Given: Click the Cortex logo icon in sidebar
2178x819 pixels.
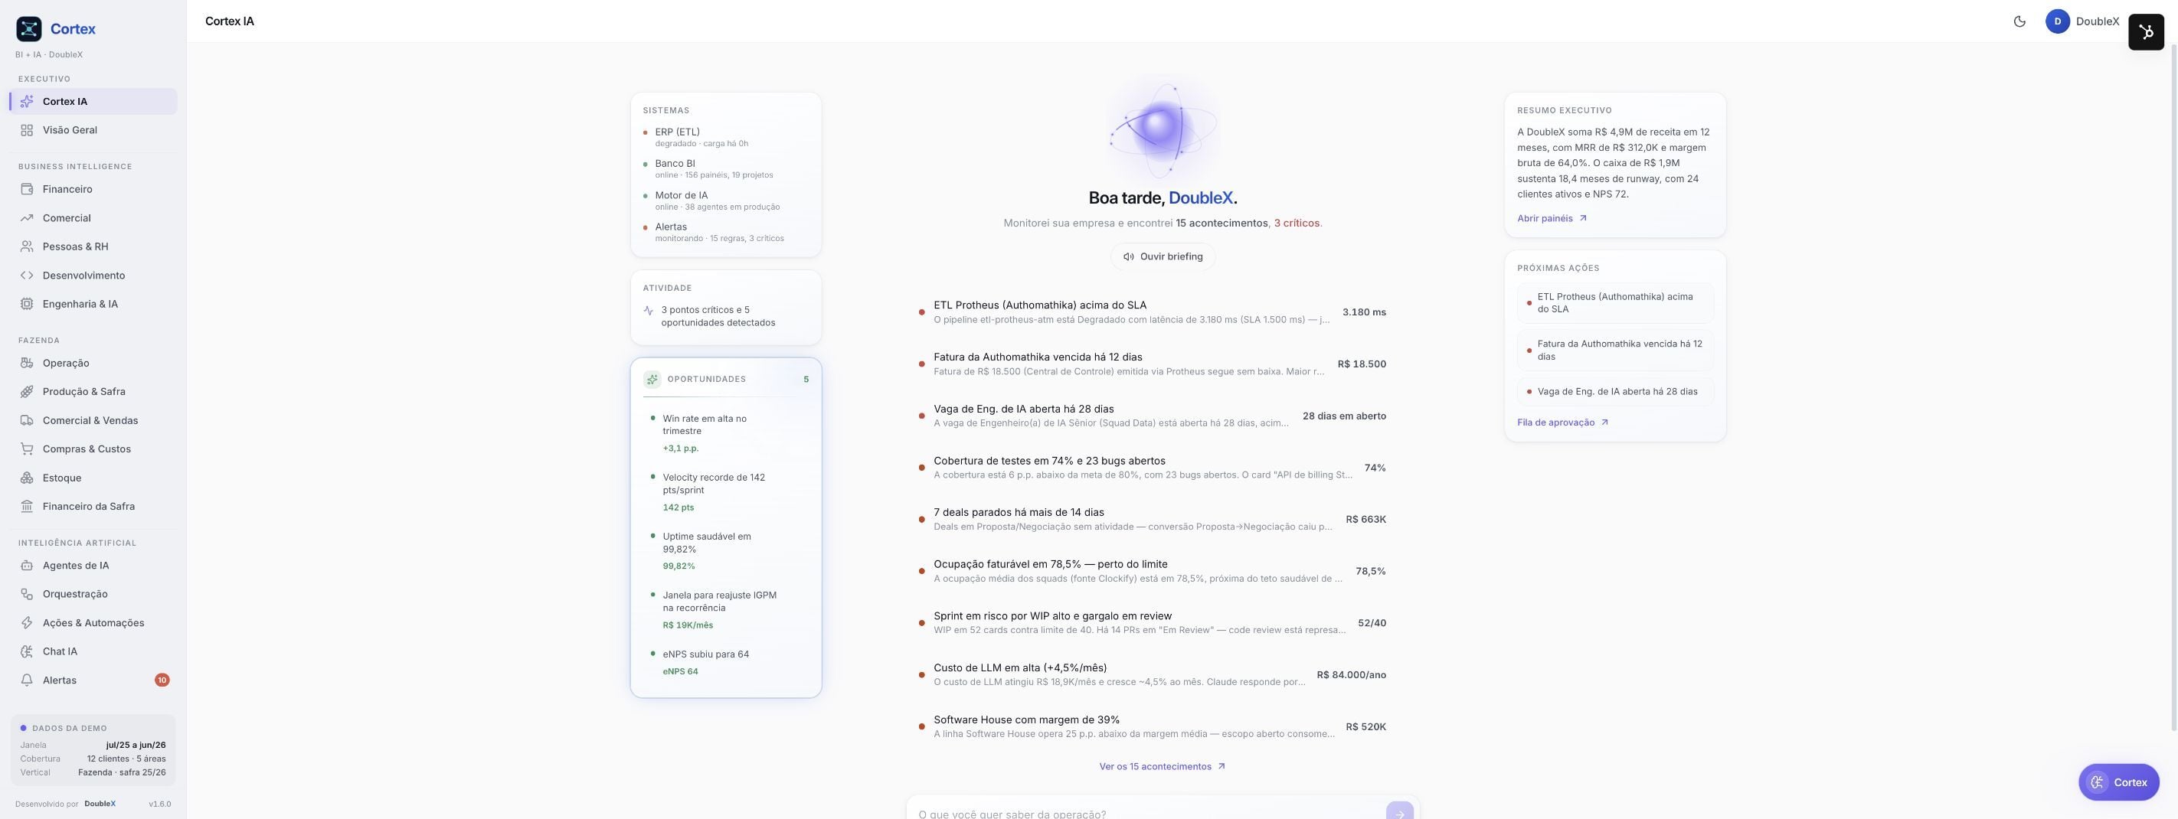Looking at the screenshot, I should pyautogui.click(x=29, y=29).
